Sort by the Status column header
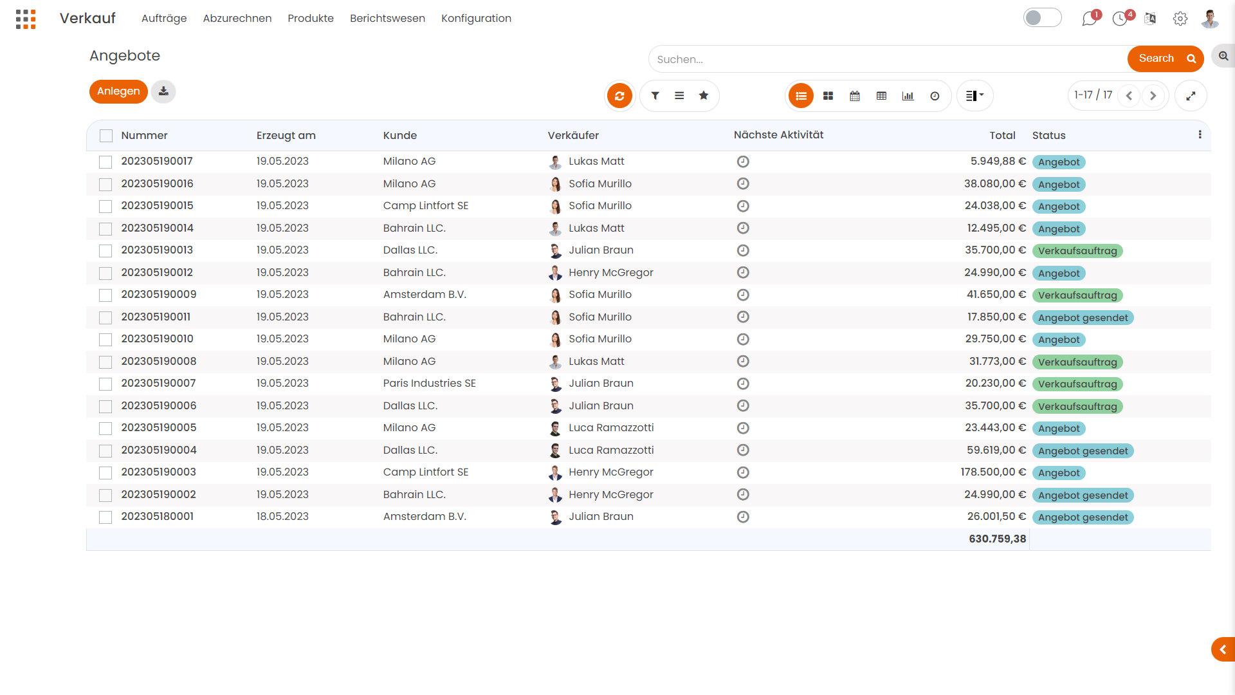Screen dimensions: 1235x695 coord(1048,136)
